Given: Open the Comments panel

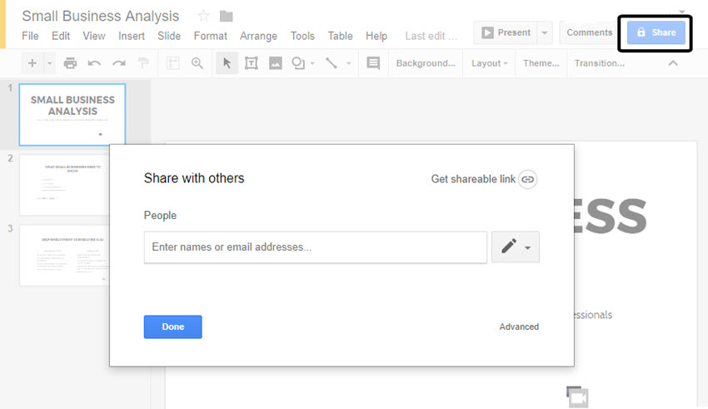Looking at the screenshot, I should 589,32.
